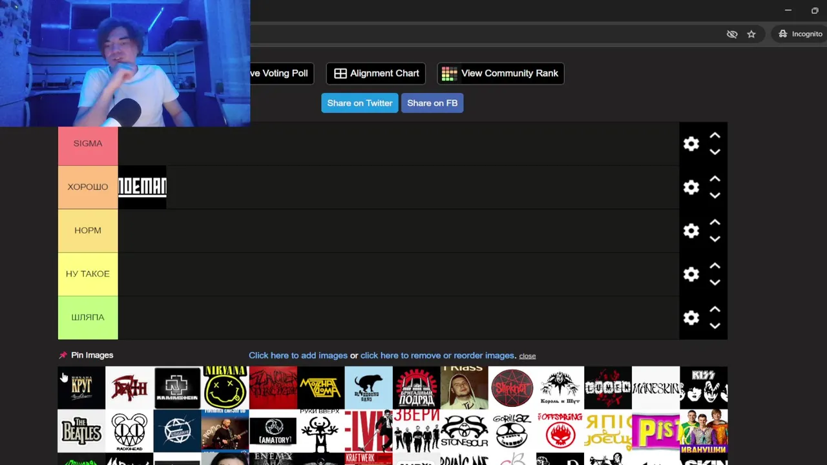The height and width of the screenshot is (465, 827).
Task: Close the image instructions via close link
Action: [527, 356]
